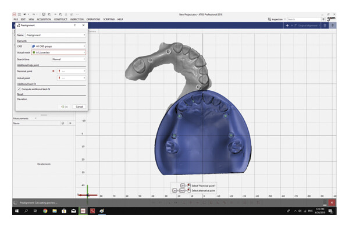Image resolution: width=349 pixels, height=227 pixels.
Task: Open File Explorer from the taskbar
Action: pos(55,211)
